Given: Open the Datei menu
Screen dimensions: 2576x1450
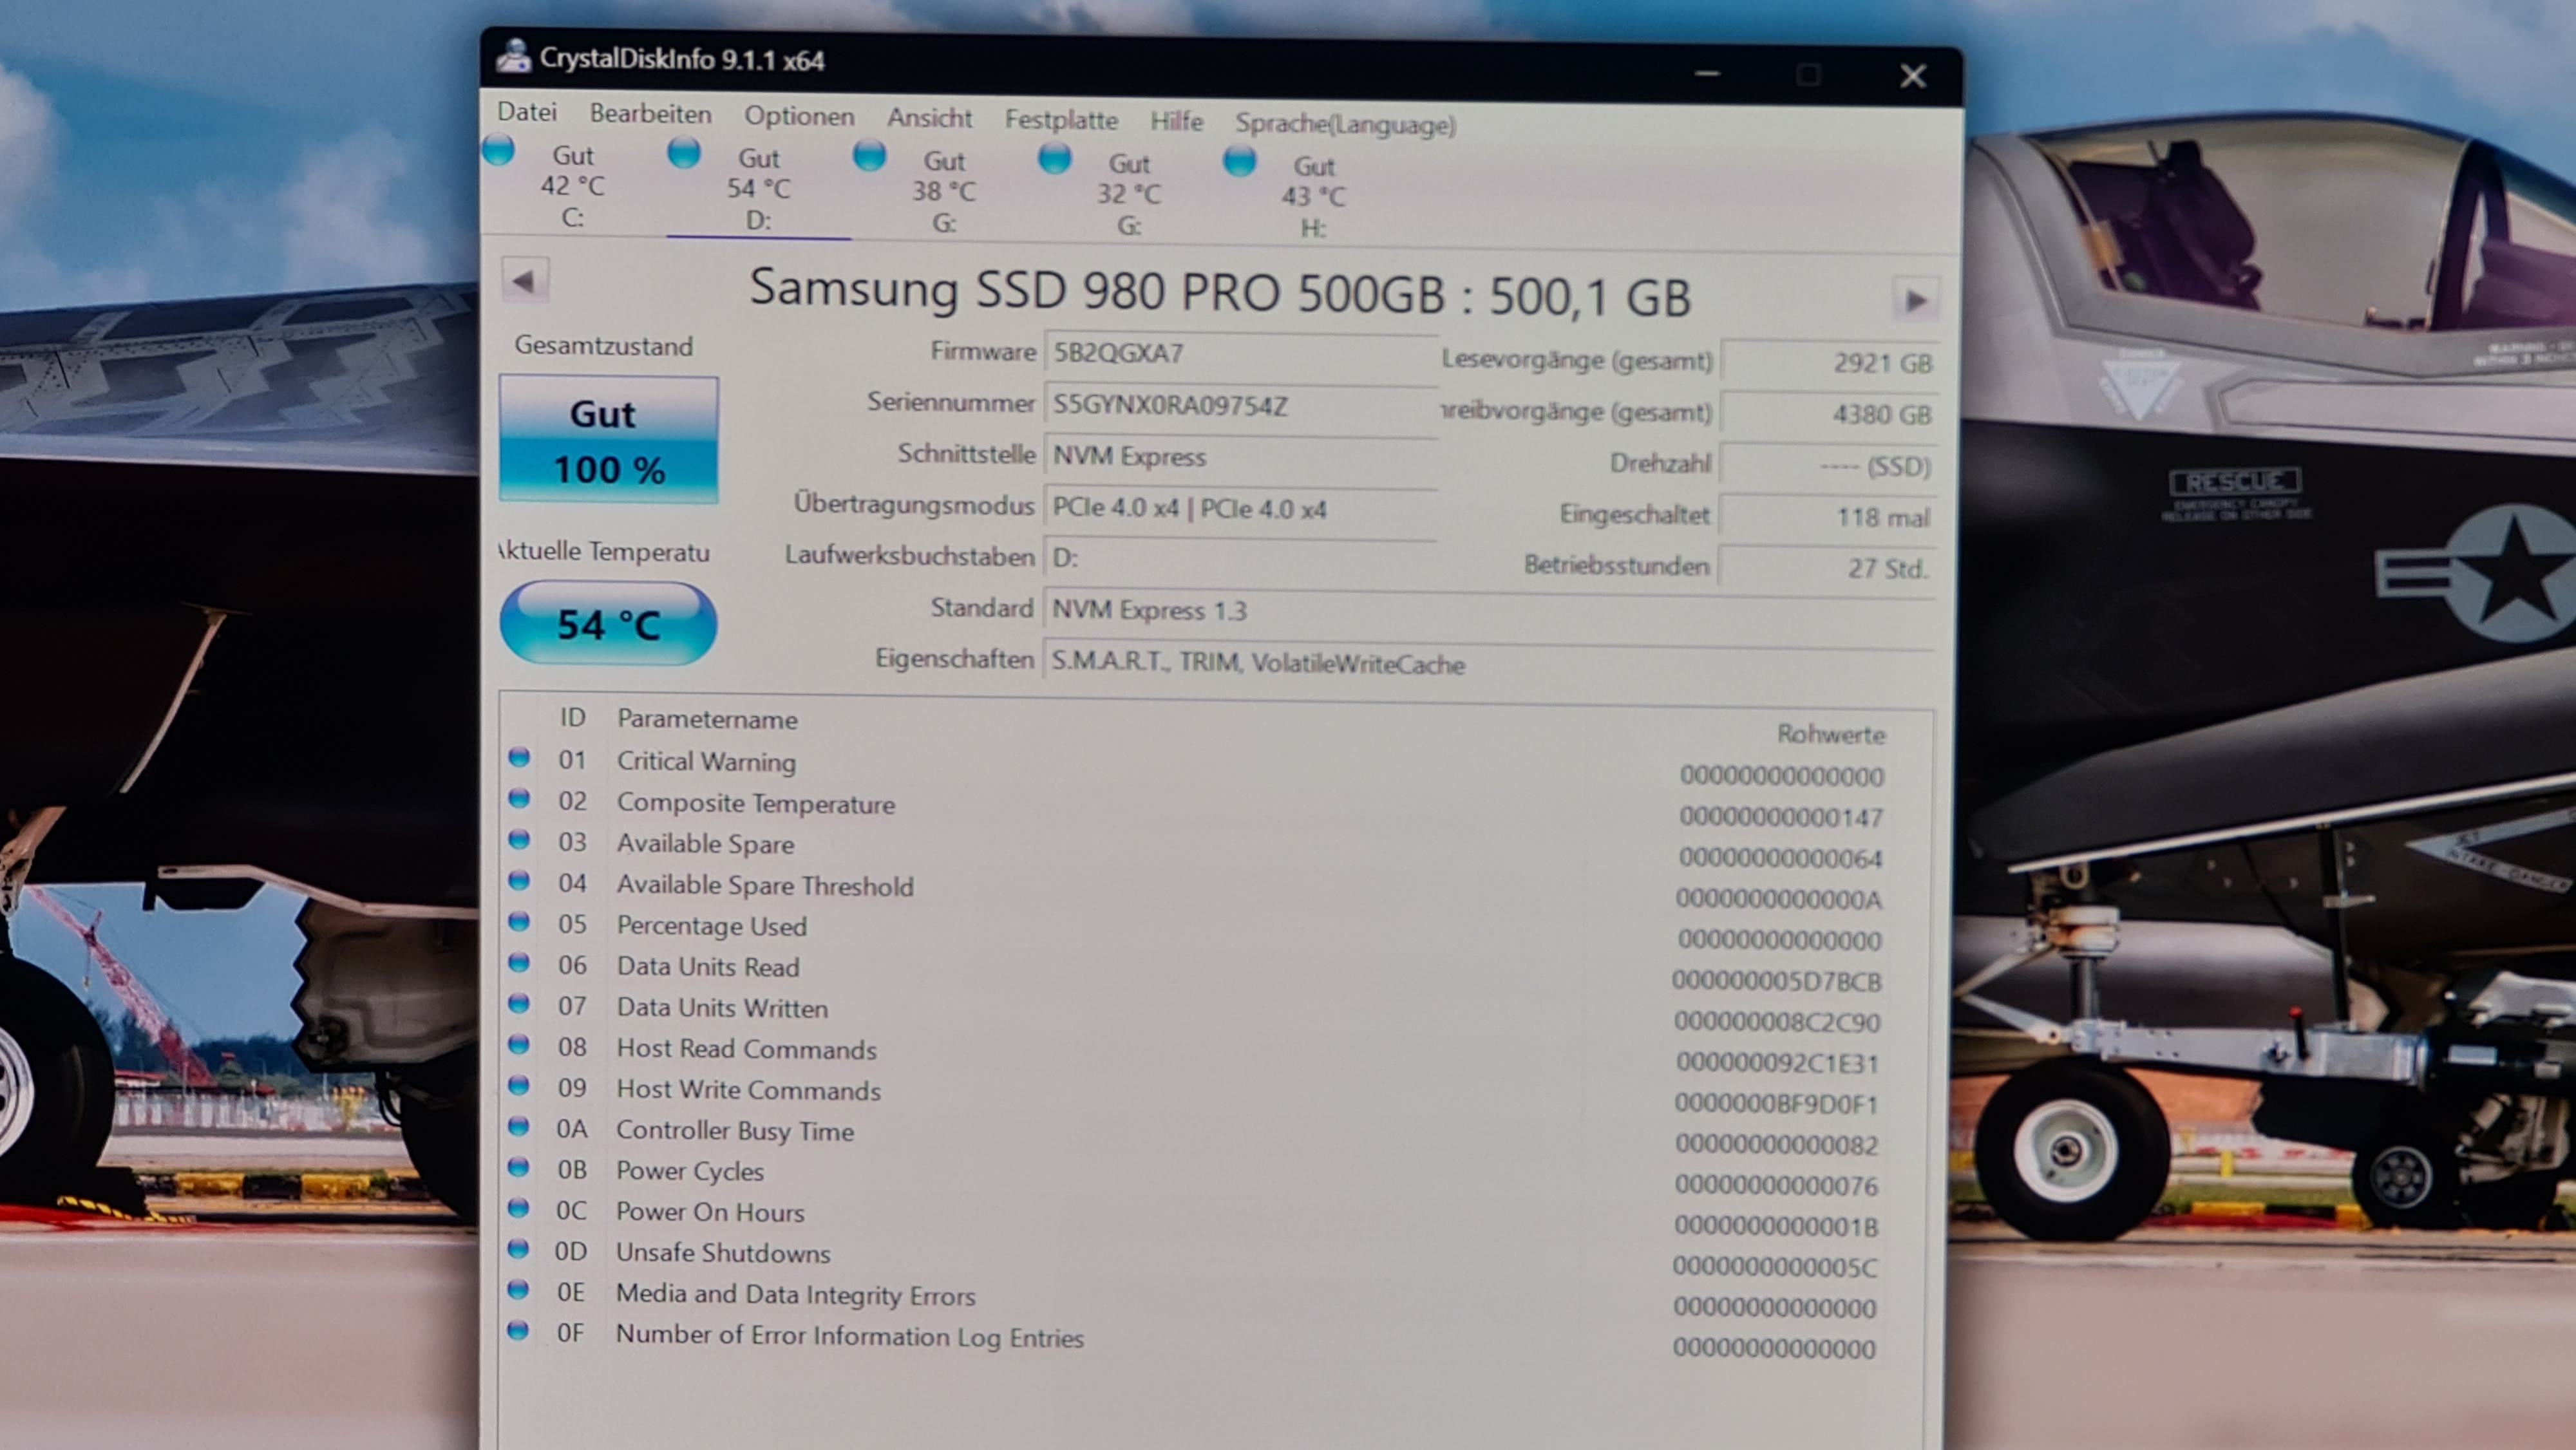Looking at the screenshot, I should pos(526,112).
